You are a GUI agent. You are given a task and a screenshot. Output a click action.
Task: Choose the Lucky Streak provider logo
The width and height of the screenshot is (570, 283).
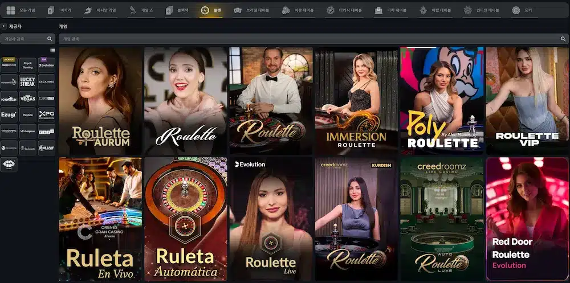27,82
